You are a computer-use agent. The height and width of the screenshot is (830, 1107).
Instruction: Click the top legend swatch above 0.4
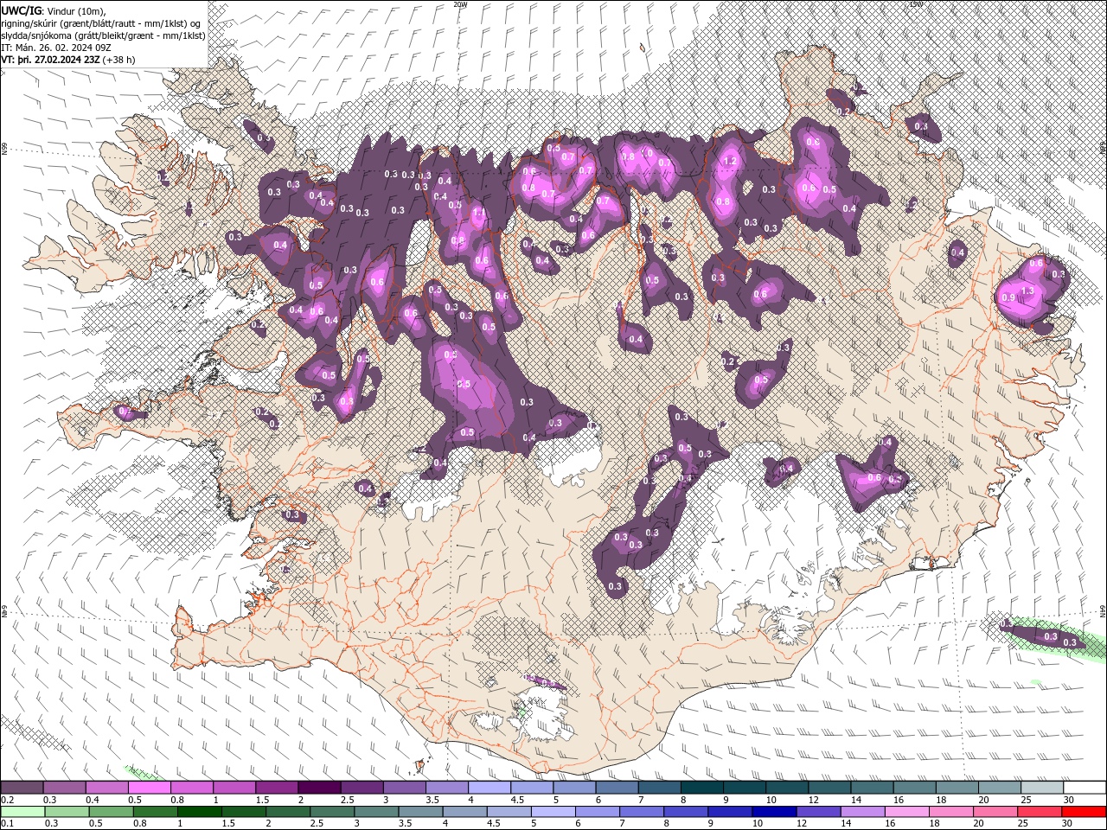pos(106,788)
